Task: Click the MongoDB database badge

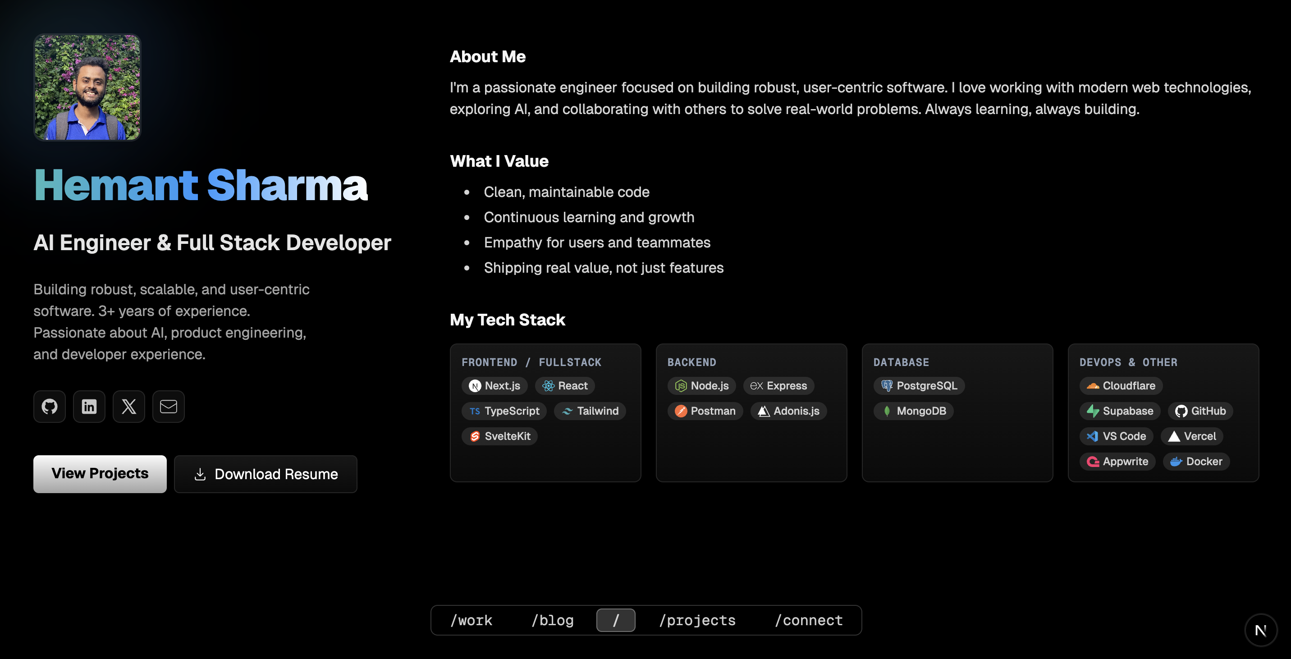Action: coord(913,411)
